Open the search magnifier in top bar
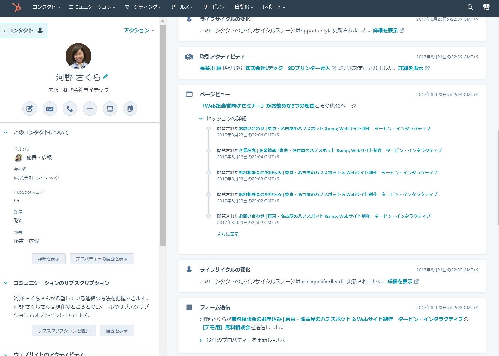Screen dimensions: 499x356 (470, 7)
